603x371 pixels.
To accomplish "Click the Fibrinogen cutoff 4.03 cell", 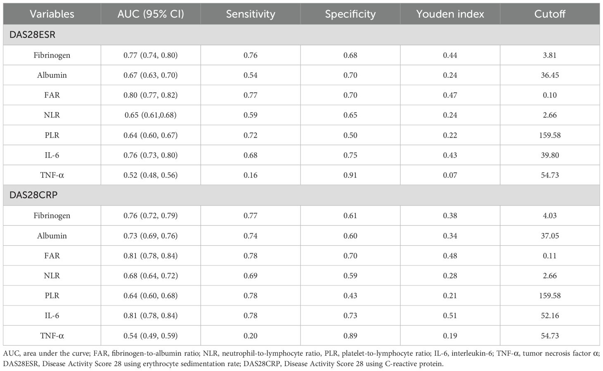I will 550,215.
